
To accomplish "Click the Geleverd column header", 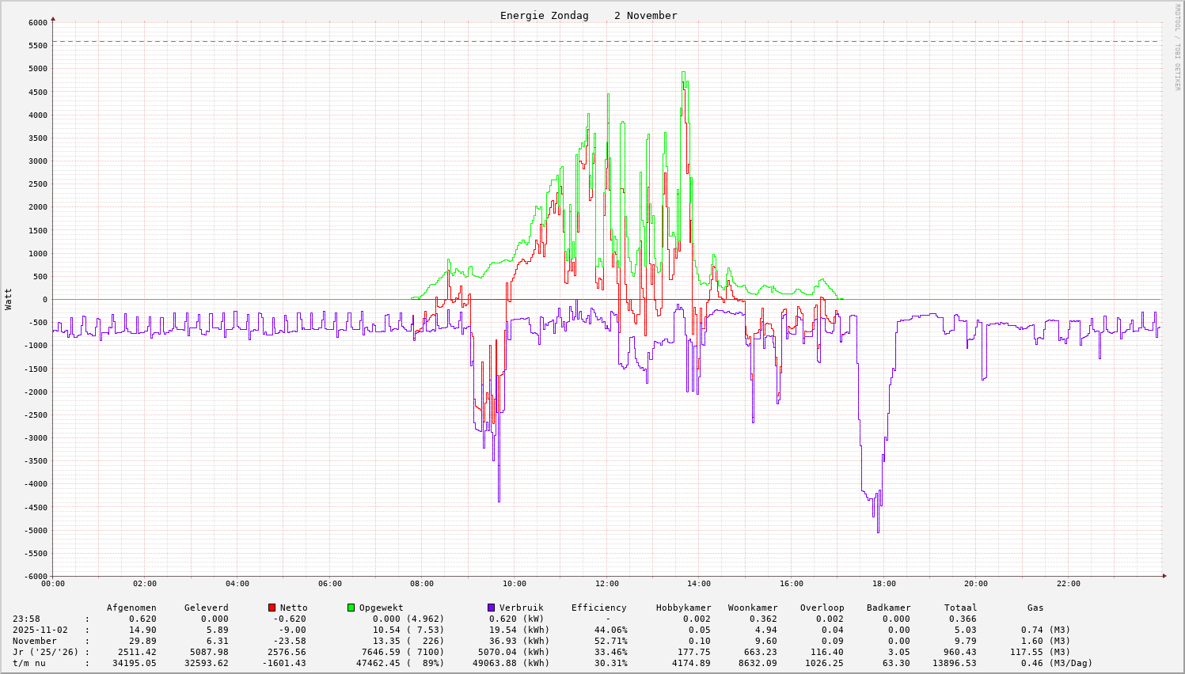I will pyautogui.click(x=206, y=608).
